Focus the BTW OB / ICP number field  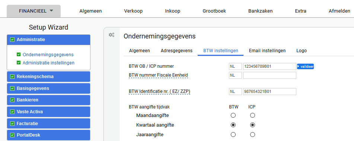(x=270, y=67)
